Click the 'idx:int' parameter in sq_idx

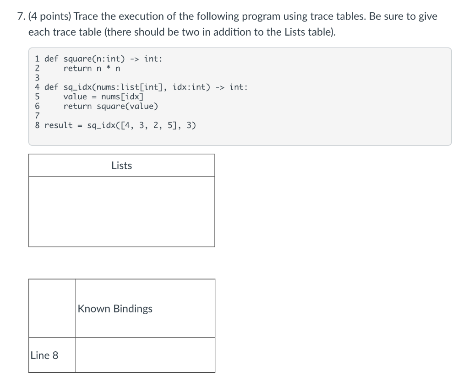tap(191, 87)
